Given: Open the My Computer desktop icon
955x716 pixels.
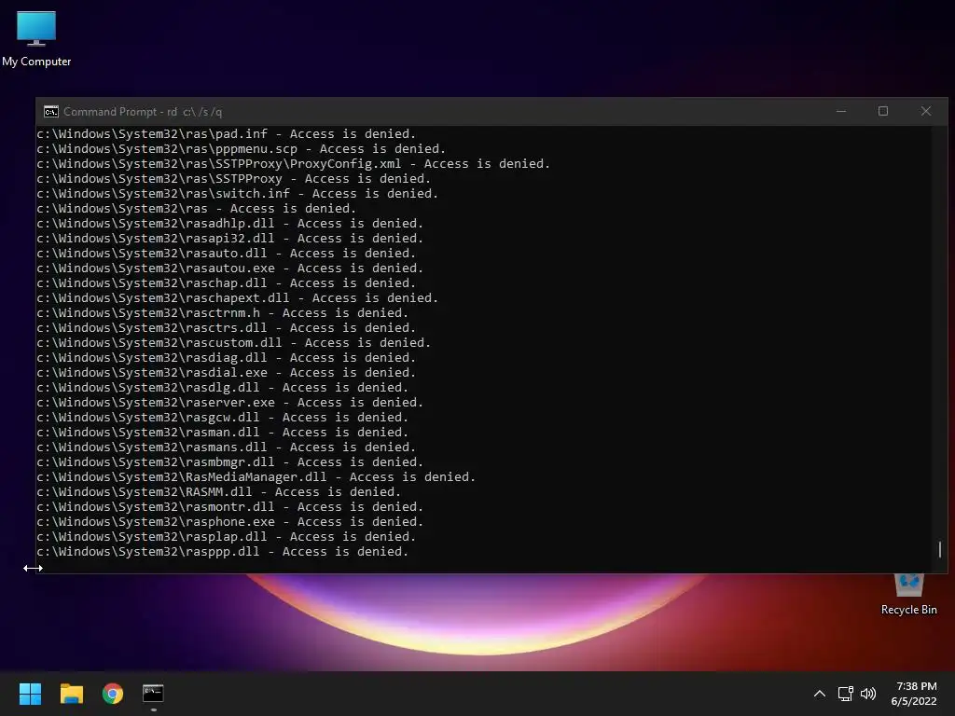Looking at the screenshot, I should point(36,38).
